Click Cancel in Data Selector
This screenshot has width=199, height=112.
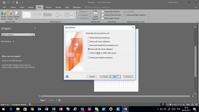(92, 77)
